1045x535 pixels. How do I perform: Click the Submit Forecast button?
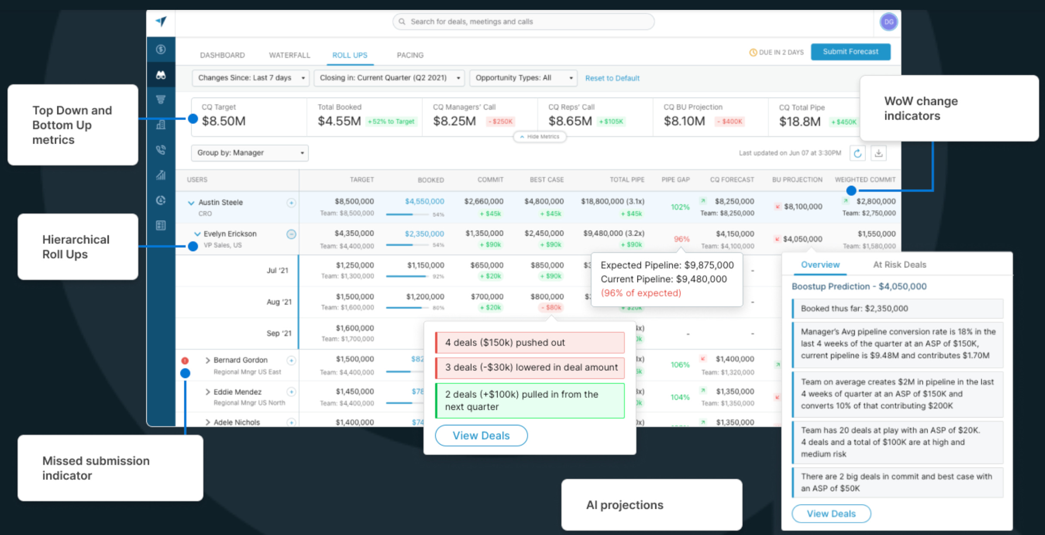pyautogui.click(x=850, y=52)
